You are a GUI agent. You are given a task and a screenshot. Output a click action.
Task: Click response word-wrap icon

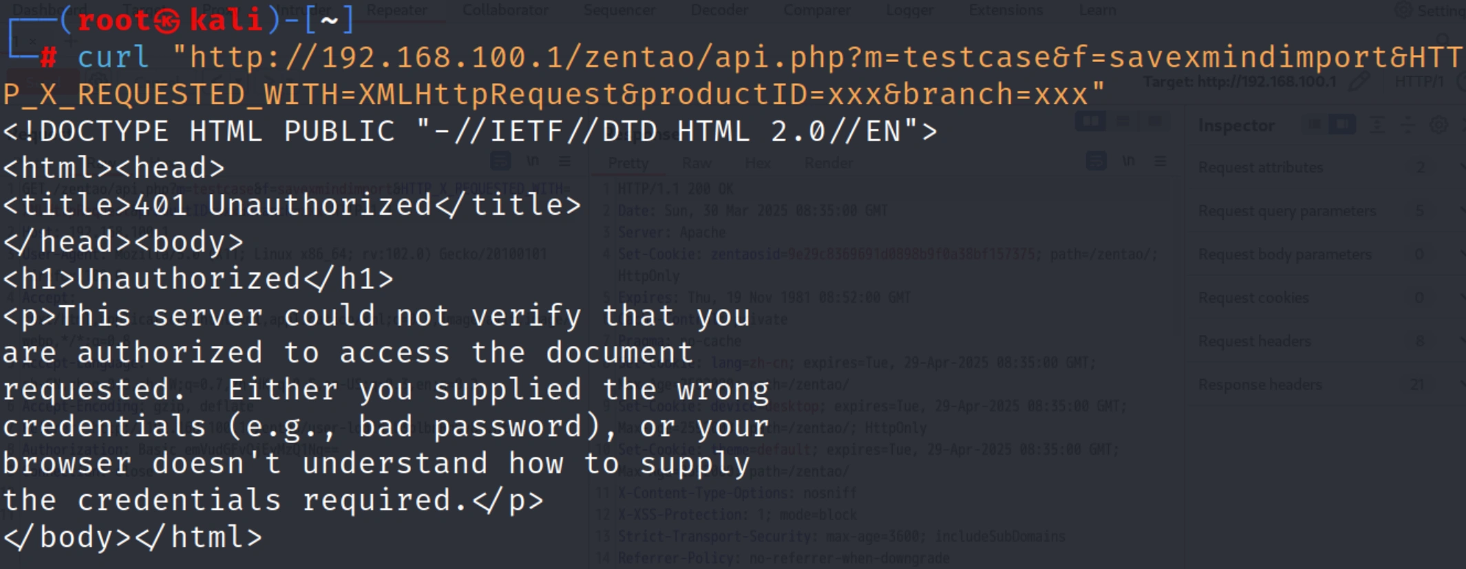[1096, 161]
